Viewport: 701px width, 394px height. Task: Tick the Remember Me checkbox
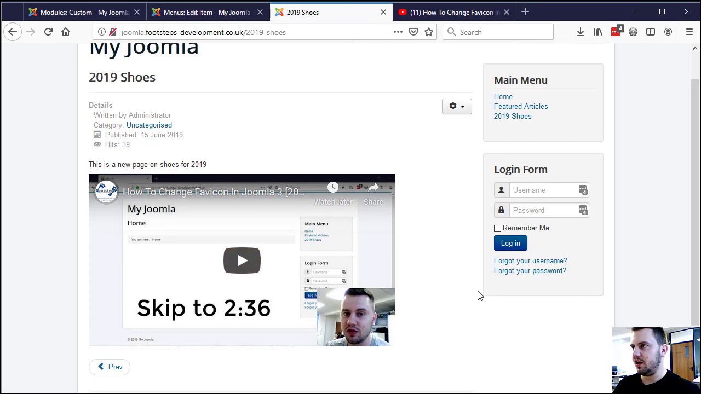[x=498, y=228]
